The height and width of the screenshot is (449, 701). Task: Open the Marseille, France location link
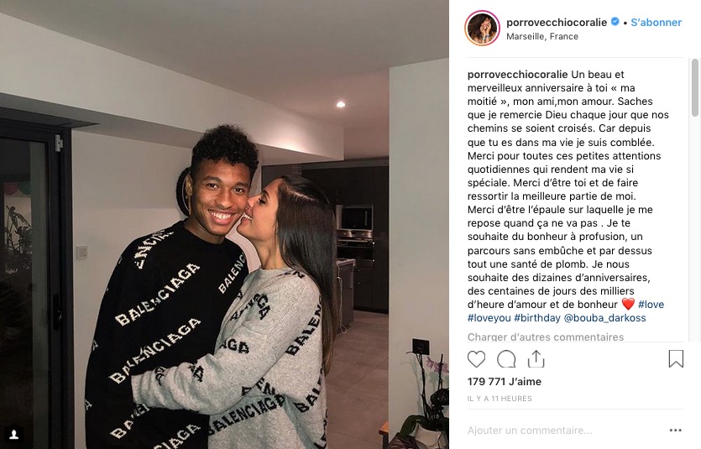point(542,37)
